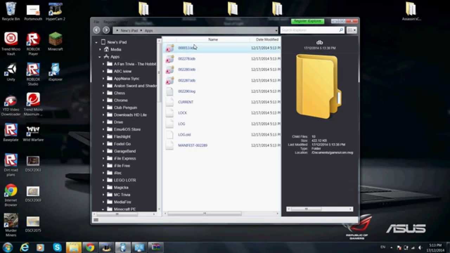The width and height of the screenshot is (450, 253).
Task: Open the File menu in iExplorer
Action: coord(96,22)
